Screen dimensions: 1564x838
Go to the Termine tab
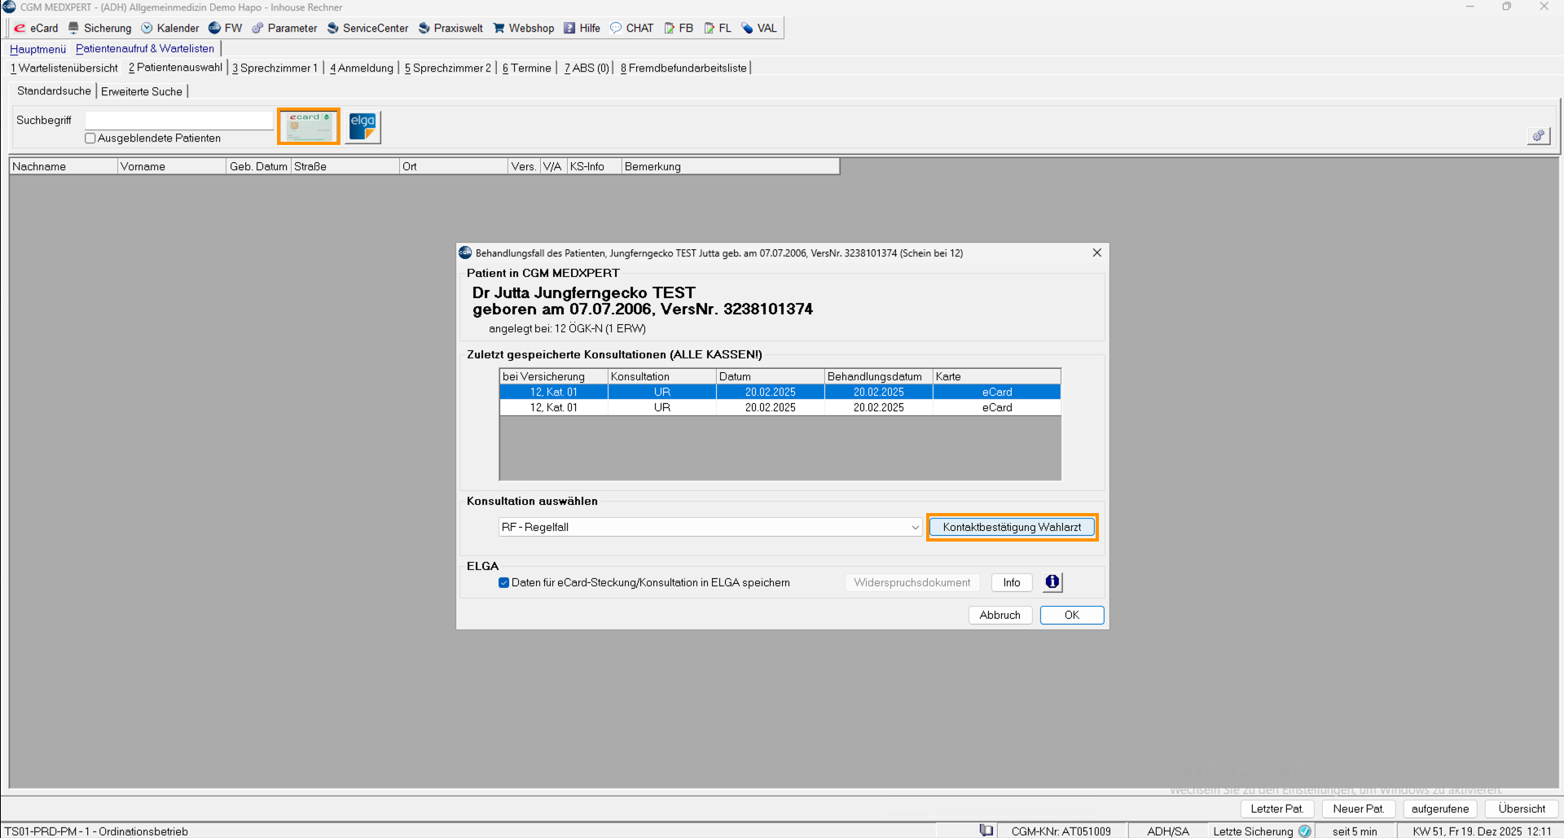[527, 68]
